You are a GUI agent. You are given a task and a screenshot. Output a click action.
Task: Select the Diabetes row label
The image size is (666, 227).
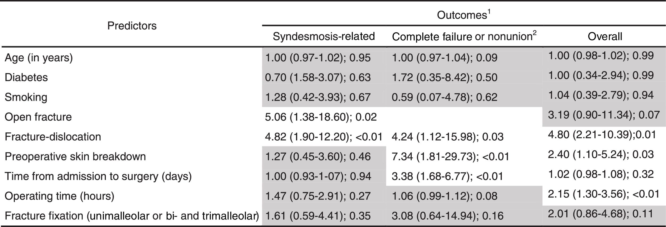[x=26, y=77]
